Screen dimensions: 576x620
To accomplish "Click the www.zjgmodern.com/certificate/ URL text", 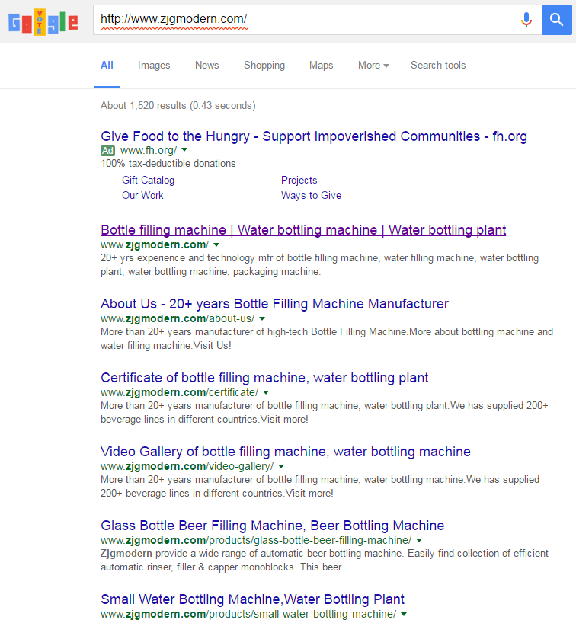I will pyautogui.click(x=180, y=392).
